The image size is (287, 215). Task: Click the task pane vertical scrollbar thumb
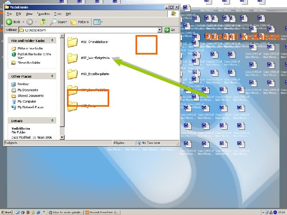click(62, 82)
